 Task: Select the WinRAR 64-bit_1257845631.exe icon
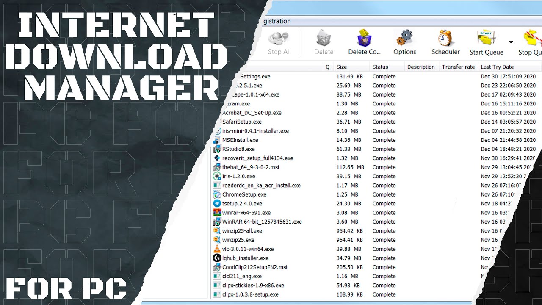click(217, 222)
